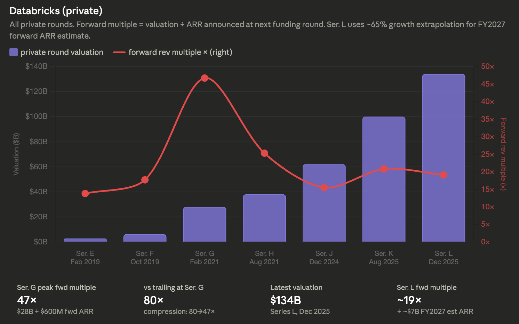Toggle the private round valuation legend swatch
This screenshot has height=324, width=519.
point(14,52)
